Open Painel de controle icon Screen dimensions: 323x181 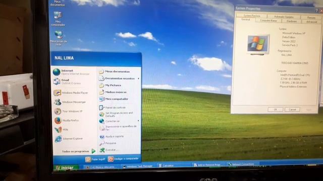coord(101,108)
